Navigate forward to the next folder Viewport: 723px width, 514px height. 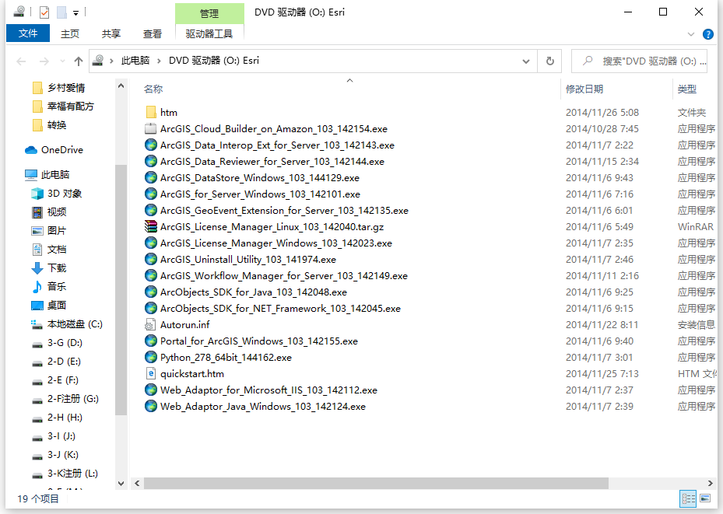[x=44, y=61]
